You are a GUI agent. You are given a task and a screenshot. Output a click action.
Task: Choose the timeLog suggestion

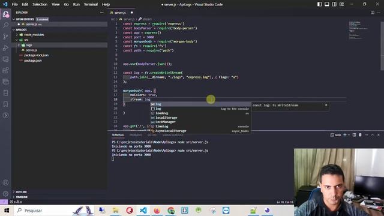[x=200, y=127]
